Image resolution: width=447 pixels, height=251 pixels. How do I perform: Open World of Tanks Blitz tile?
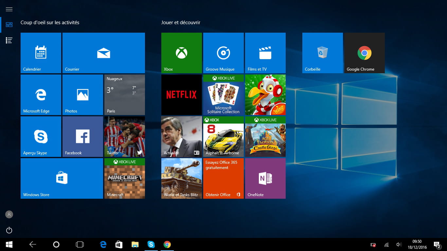pyautogui.click(x=182, y=178)
